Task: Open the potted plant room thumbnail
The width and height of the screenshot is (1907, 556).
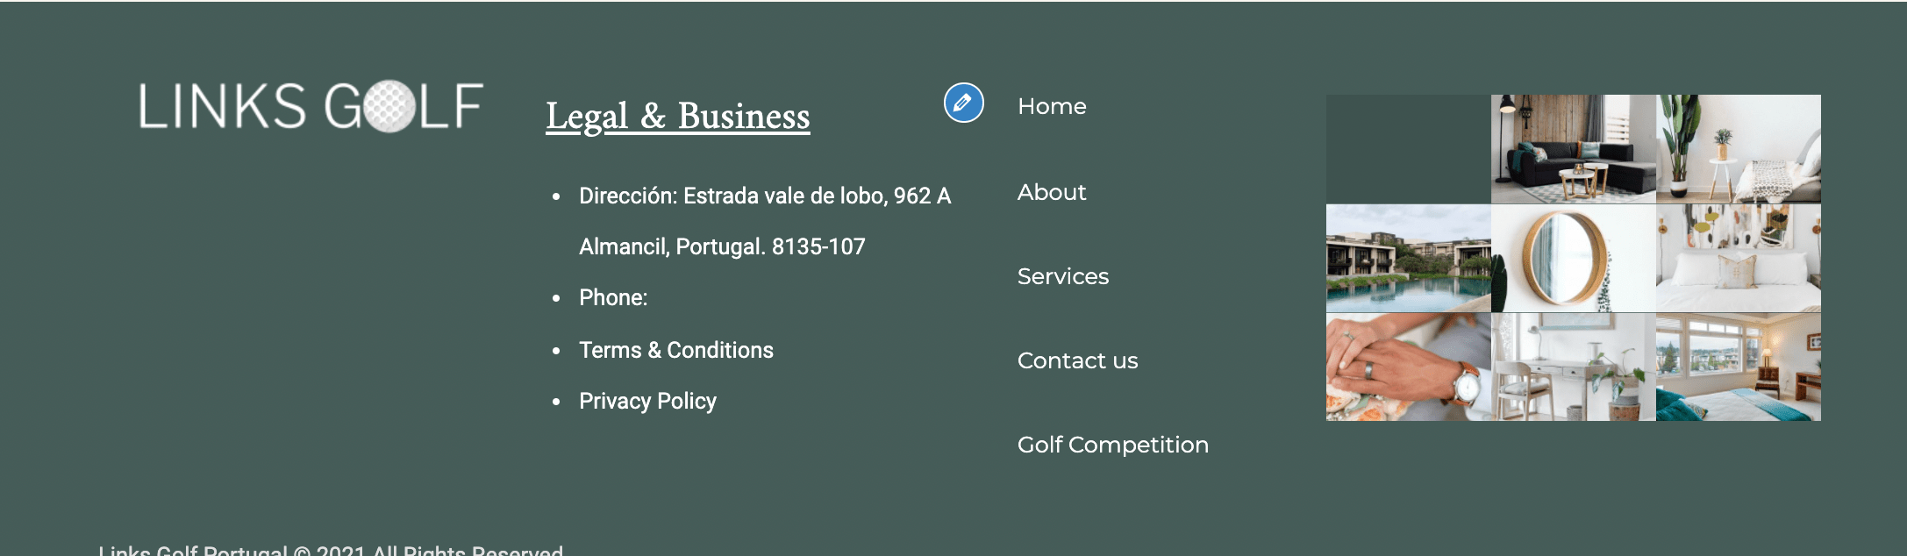Action: pyautogui.click(x=1739, y=149)
